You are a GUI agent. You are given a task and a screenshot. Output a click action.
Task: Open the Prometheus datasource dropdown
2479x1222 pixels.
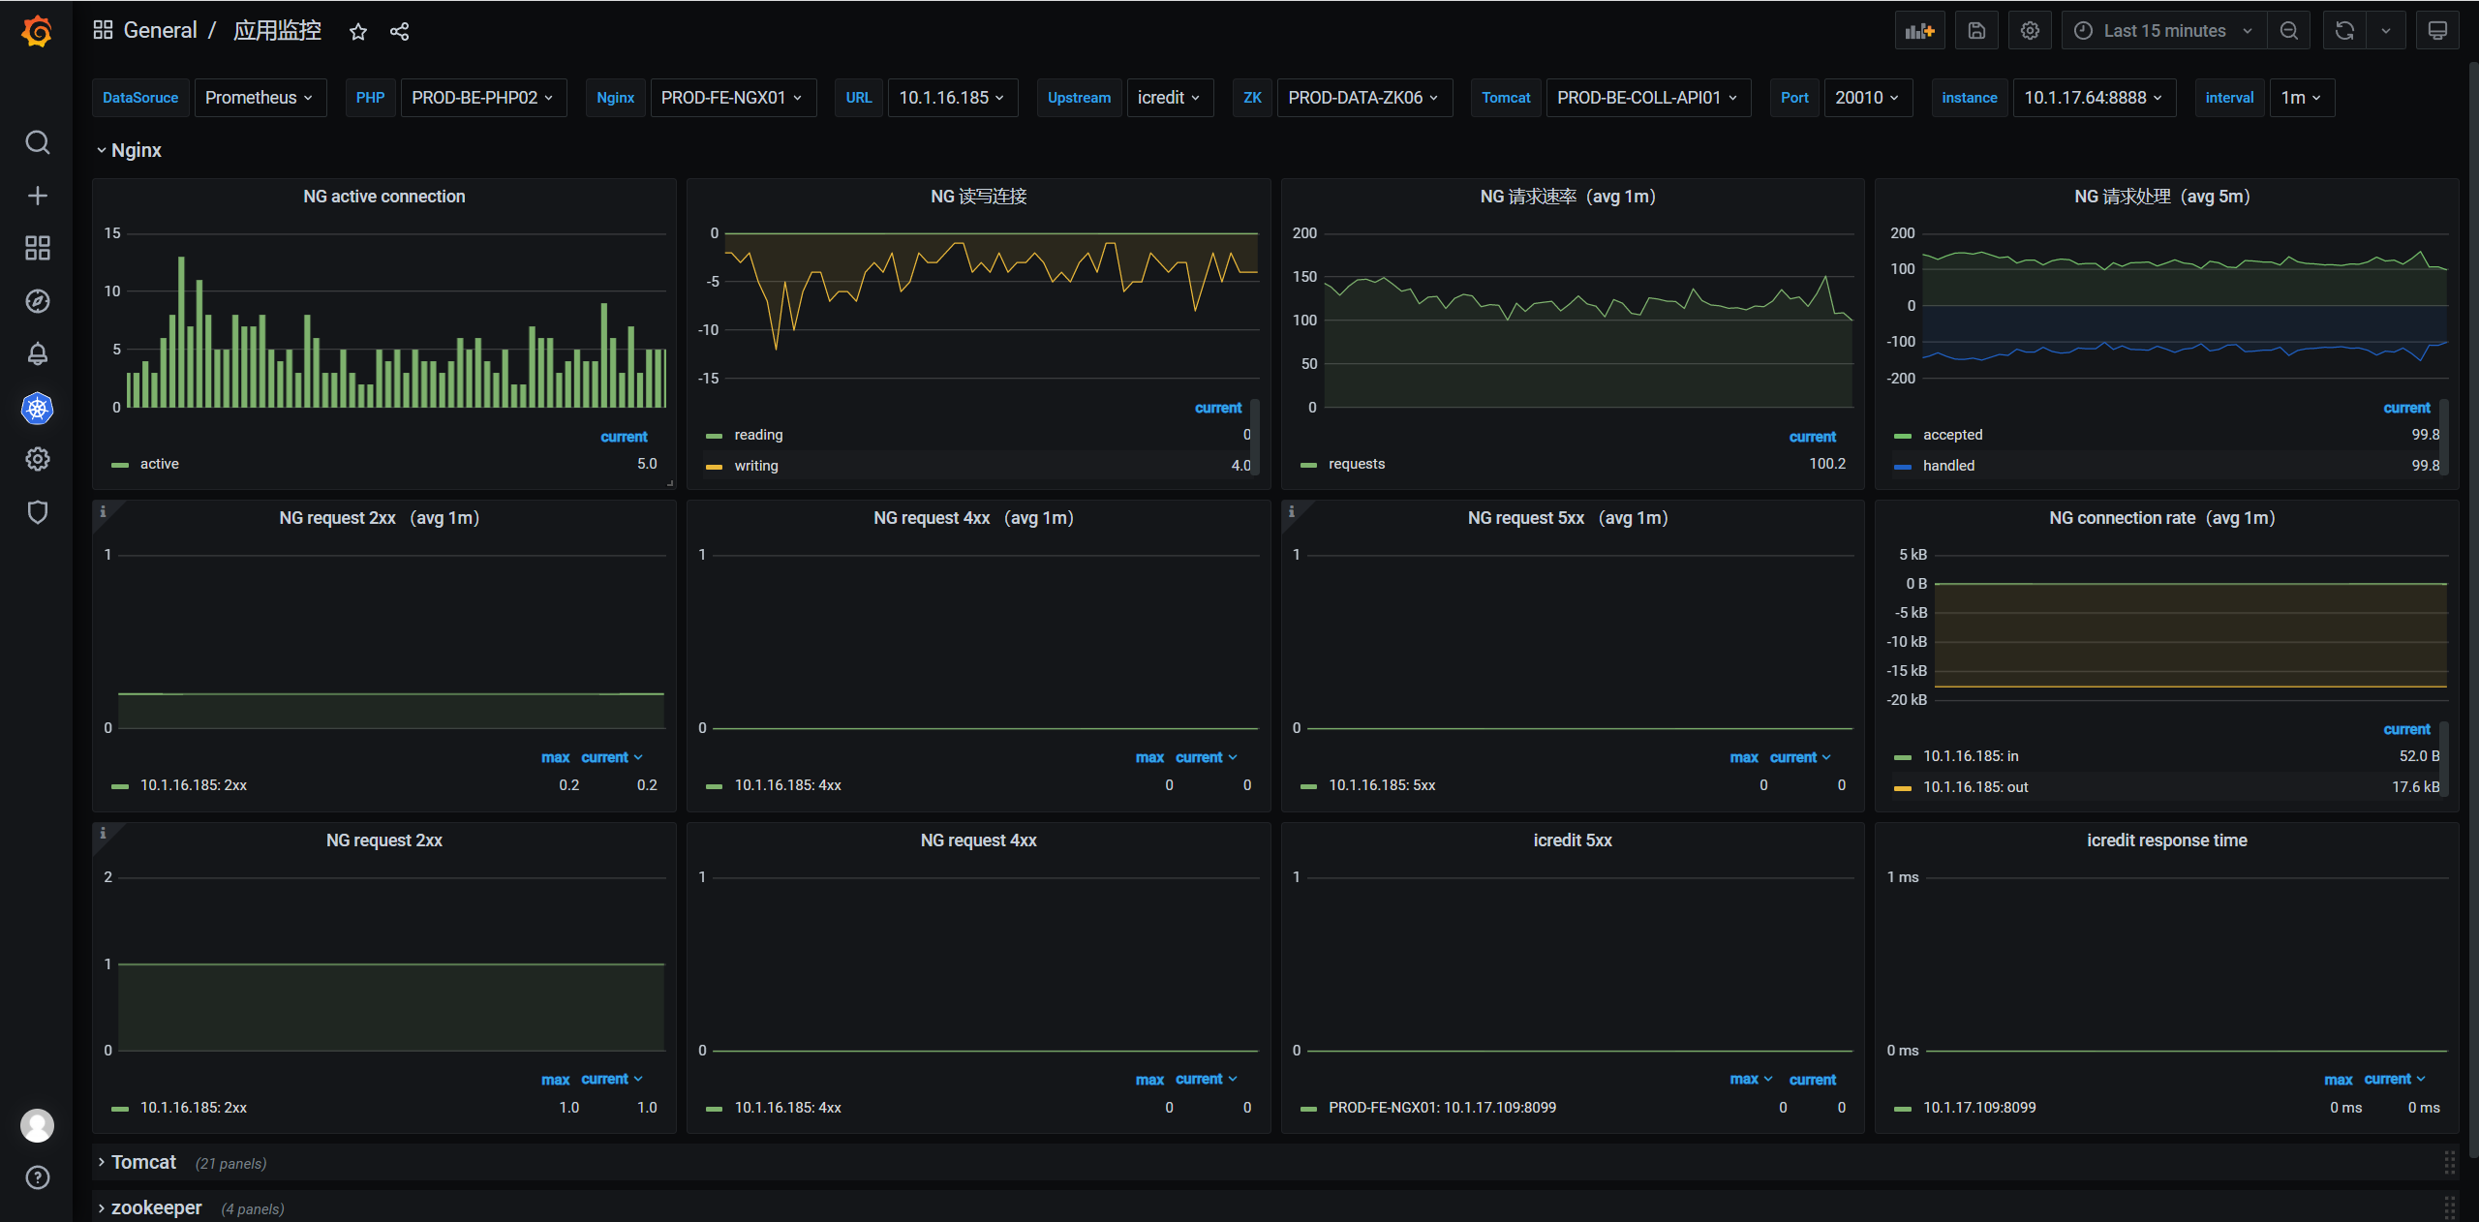pyautogui.click(x=260, y=98)
